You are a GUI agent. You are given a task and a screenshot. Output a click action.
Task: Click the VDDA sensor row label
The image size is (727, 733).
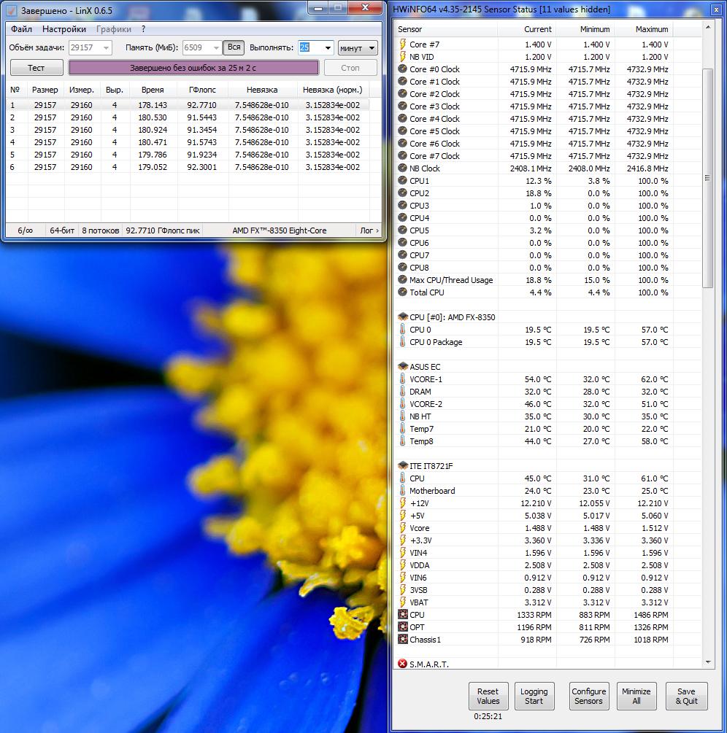419,565
